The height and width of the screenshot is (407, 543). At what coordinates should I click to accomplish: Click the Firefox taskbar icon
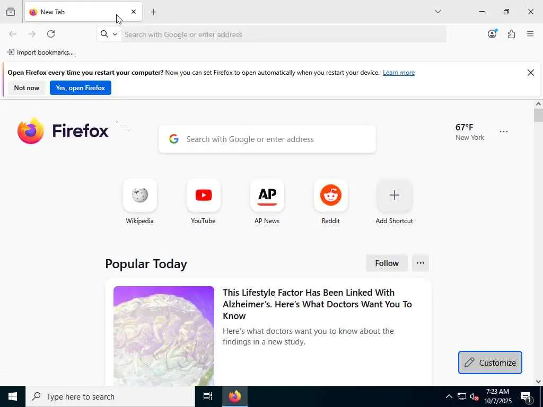tap(235, 396)
